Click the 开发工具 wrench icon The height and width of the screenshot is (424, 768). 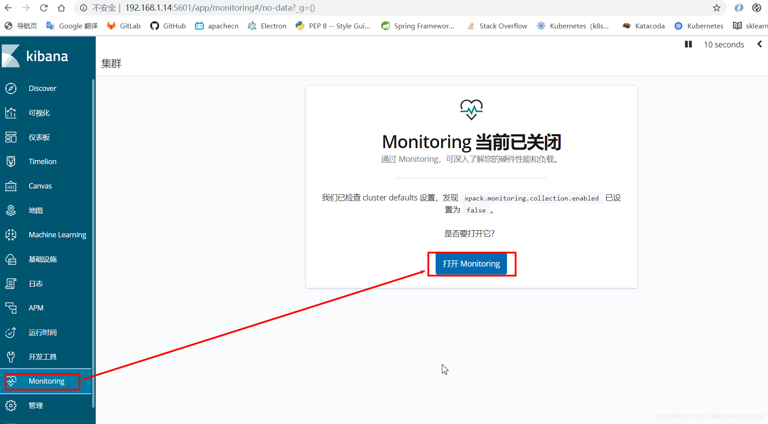(x=11, y=357)
